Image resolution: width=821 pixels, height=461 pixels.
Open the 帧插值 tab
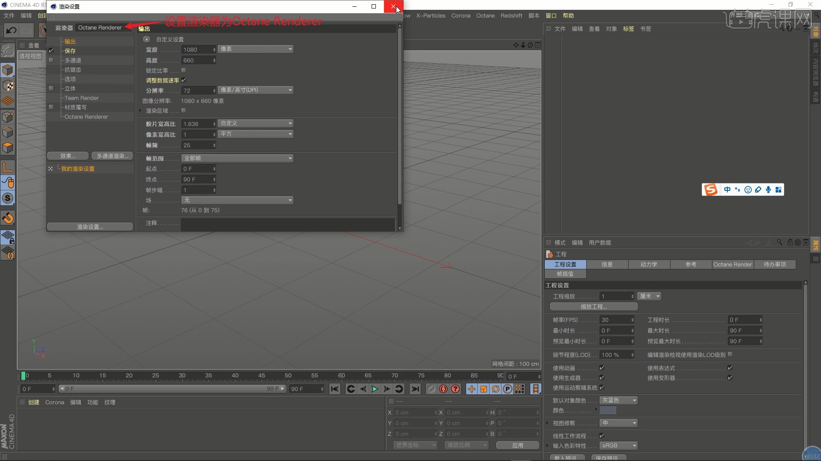click(565, 274)
